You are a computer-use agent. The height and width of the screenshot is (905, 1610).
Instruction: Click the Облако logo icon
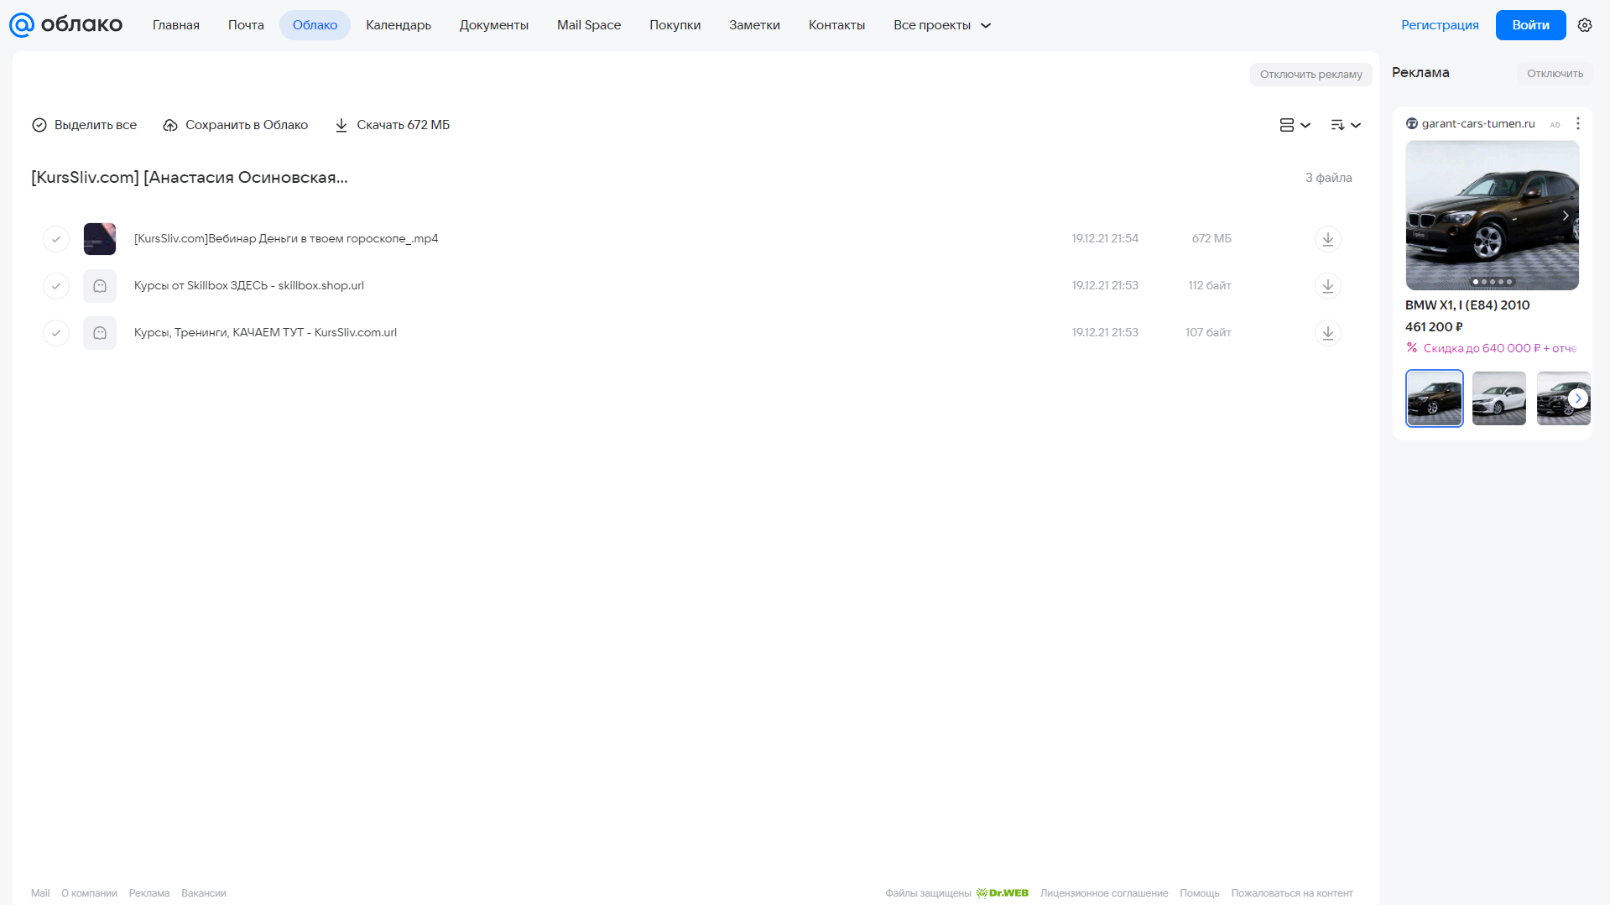(x=22, y=25)
